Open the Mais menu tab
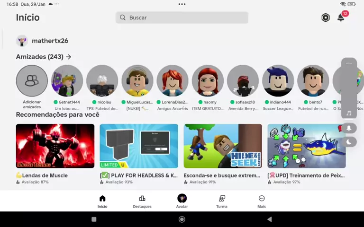The image size is (364, 227). click(262, 201)
